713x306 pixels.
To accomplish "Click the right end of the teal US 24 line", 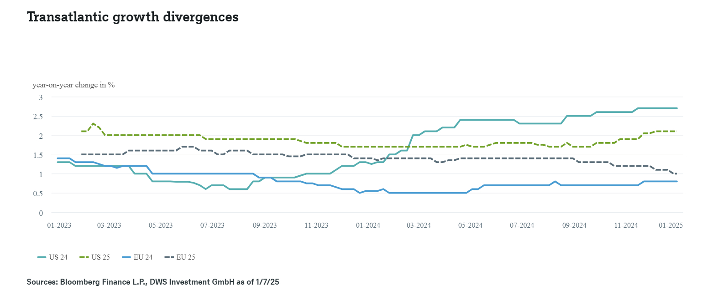I will click(676, 108).
